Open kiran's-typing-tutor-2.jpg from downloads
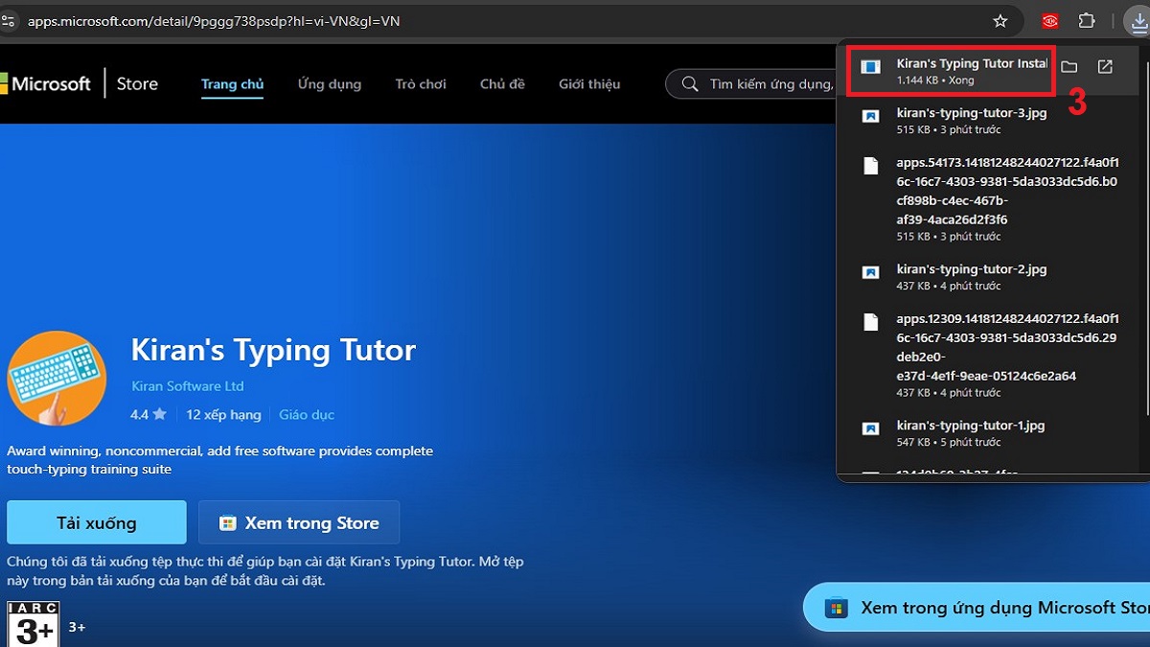 click(x=972, y=268)
